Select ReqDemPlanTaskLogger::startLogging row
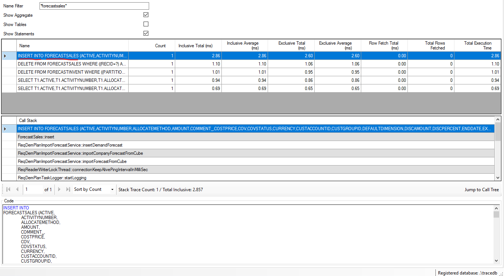Viewport: 504px width, 276px height. [x=256, y=177]
